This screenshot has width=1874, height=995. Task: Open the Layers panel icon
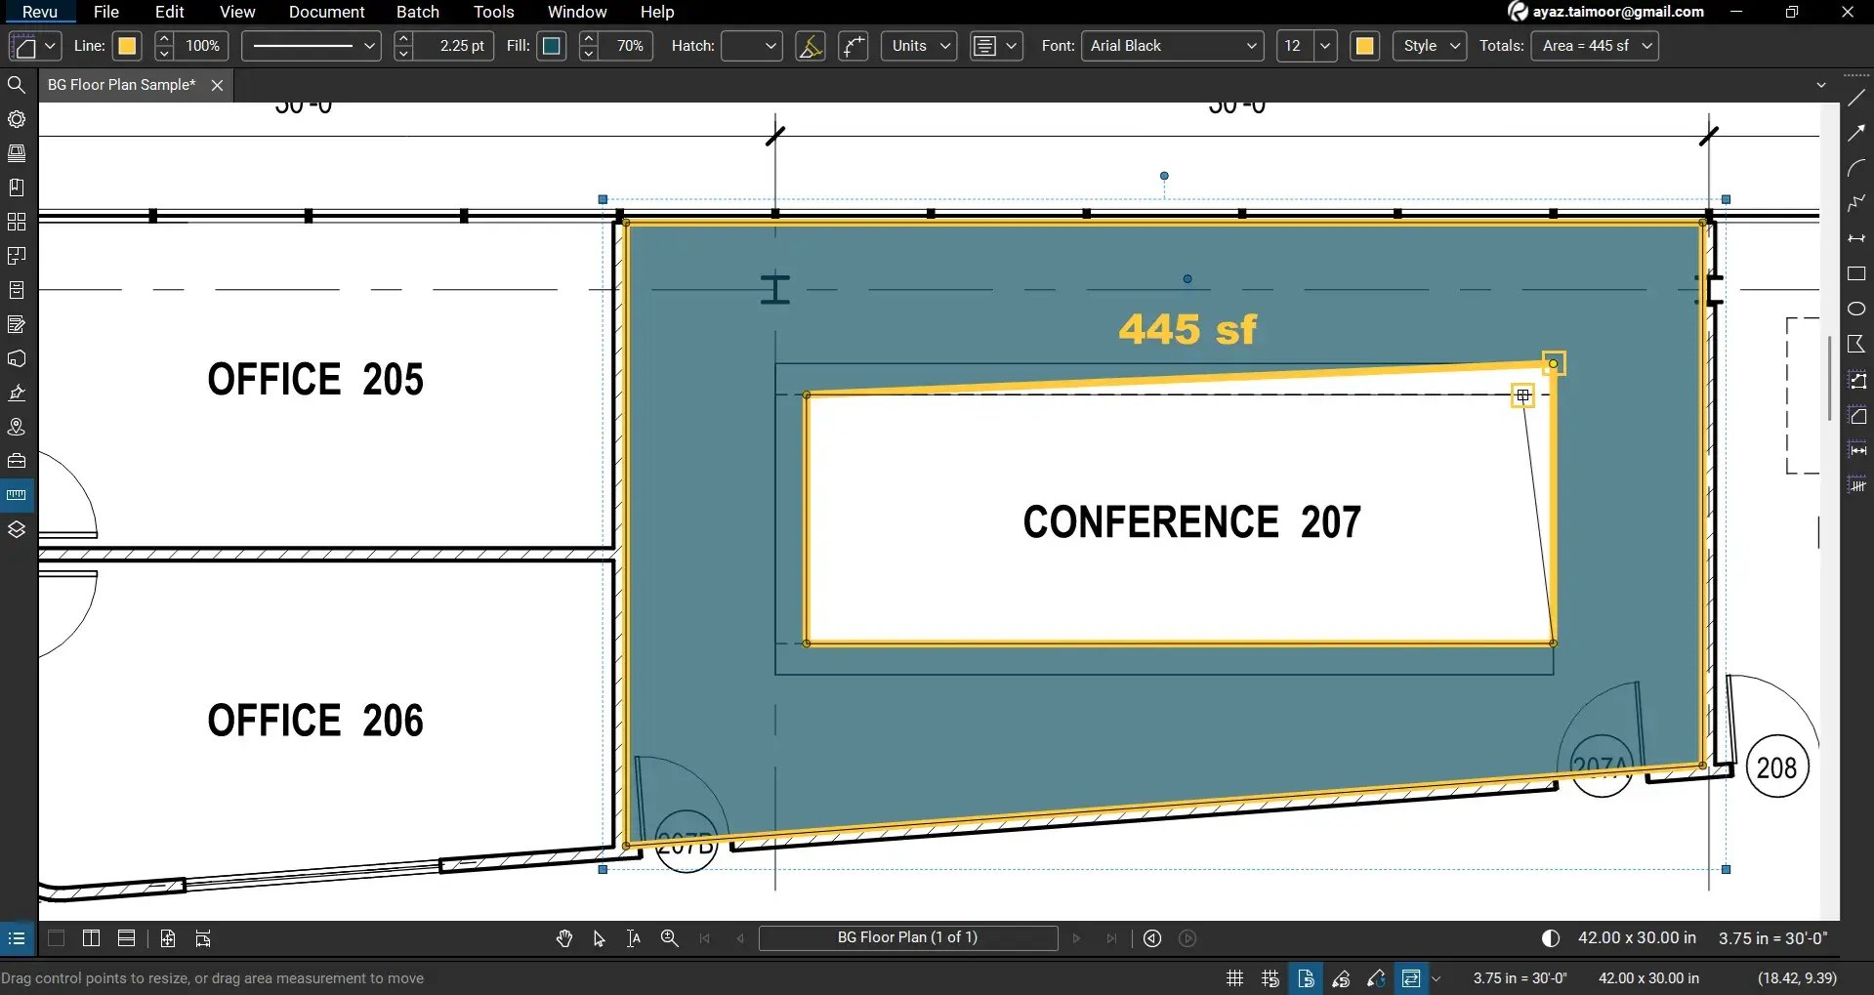click(17, 529)
